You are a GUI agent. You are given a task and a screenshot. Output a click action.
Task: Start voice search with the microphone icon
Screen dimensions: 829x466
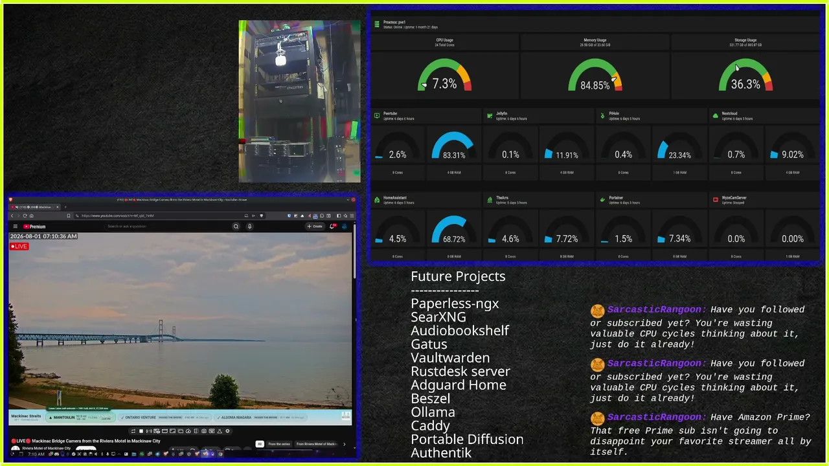click(x=250, y=227)
